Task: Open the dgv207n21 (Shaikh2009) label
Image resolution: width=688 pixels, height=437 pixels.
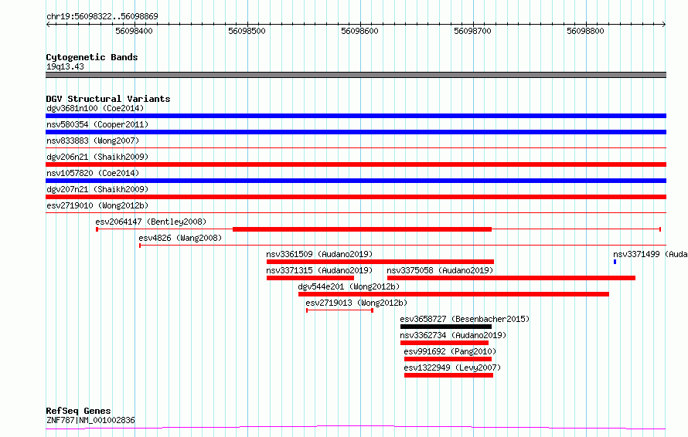Action: pyautogui.click(x=97, y=189)
